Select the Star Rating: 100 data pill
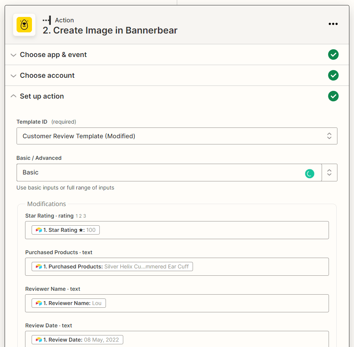 pyautogui.click(x=65, y=230)
